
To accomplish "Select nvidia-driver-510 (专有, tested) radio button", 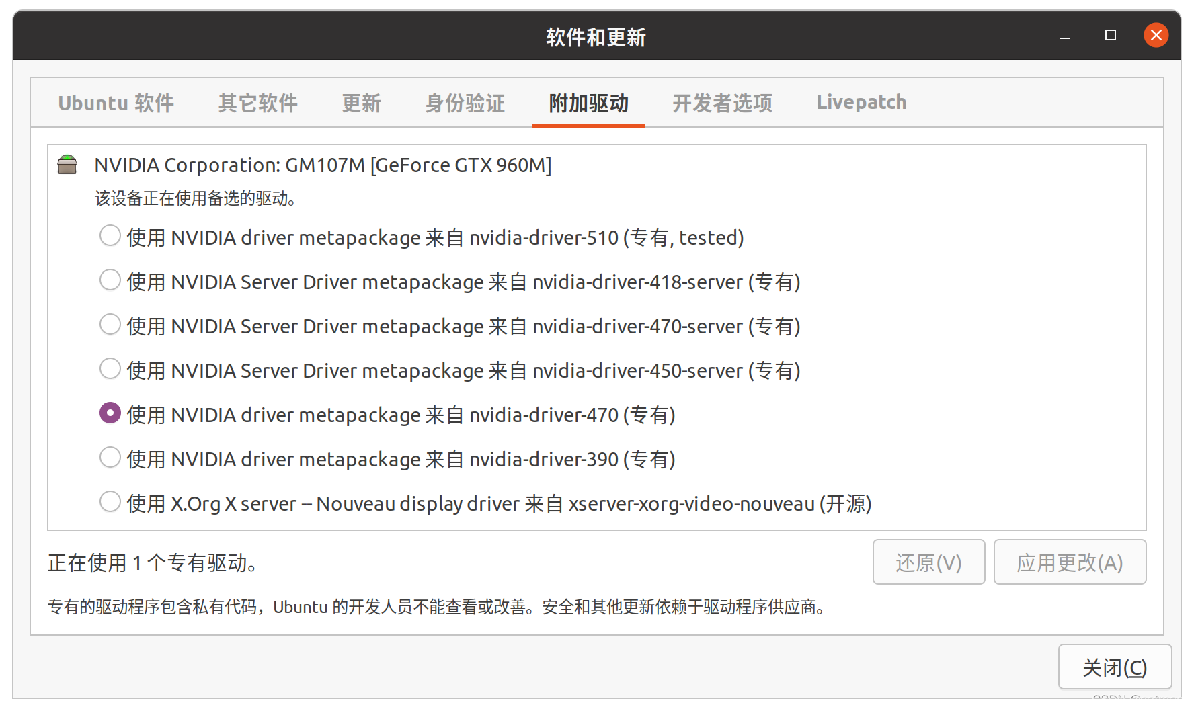I will point(110,236).
